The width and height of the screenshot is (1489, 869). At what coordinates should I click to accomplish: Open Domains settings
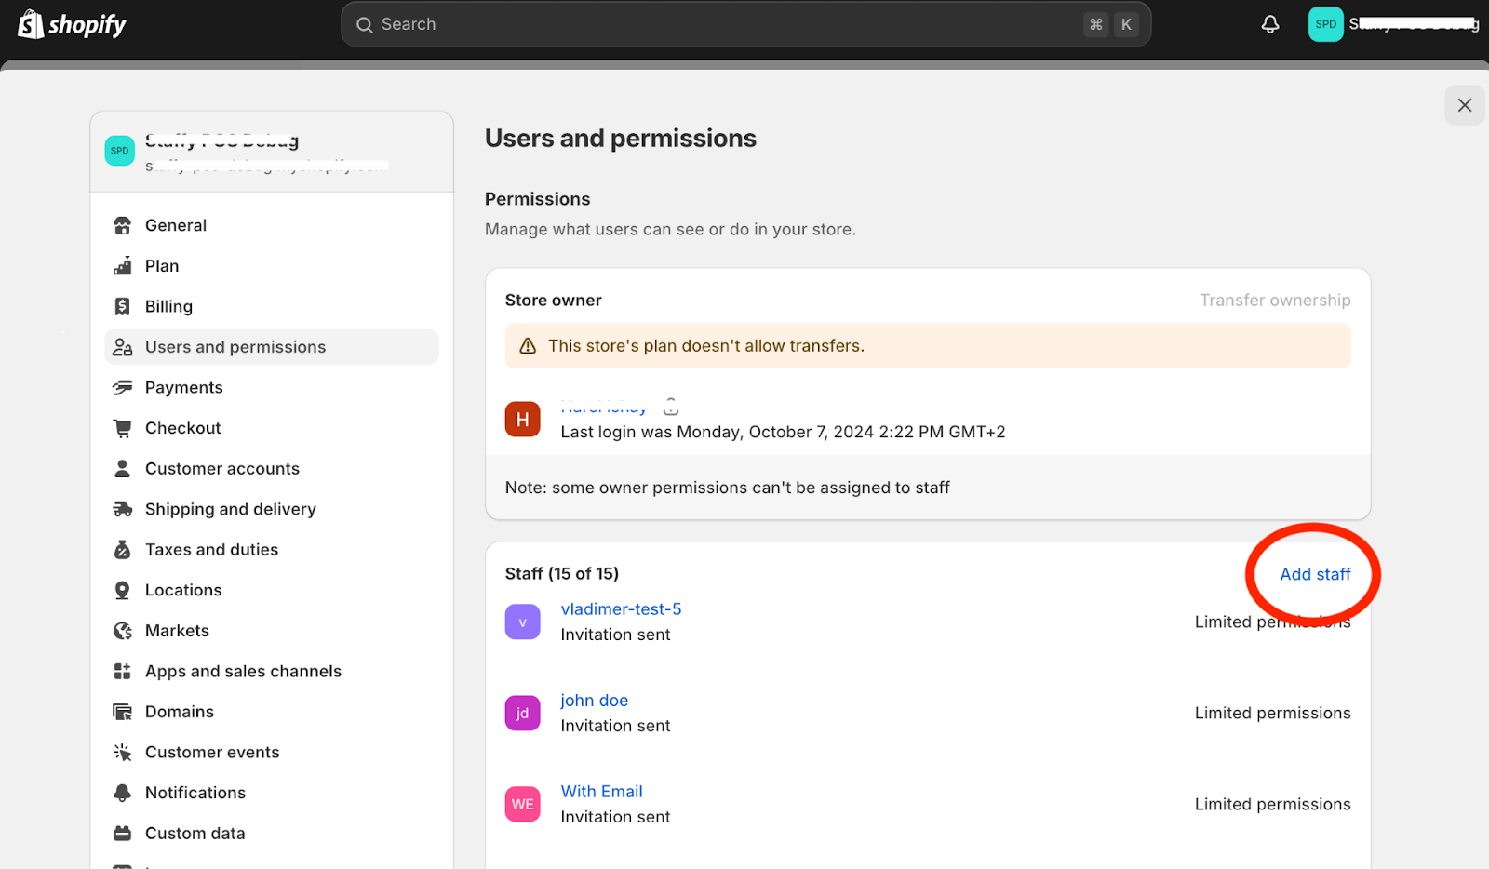(272, 712)
